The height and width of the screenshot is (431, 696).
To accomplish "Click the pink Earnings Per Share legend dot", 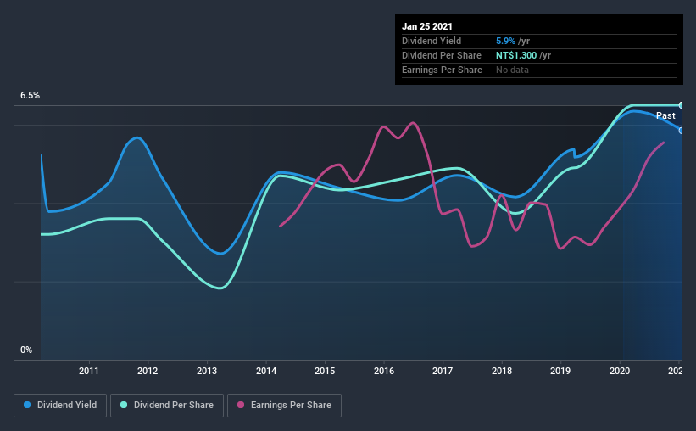I will click(x=241, y=405).
